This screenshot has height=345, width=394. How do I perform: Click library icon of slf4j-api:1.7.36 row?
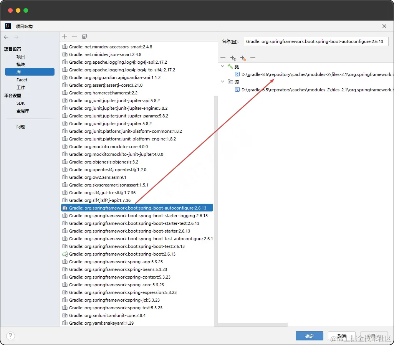point(65,200)
